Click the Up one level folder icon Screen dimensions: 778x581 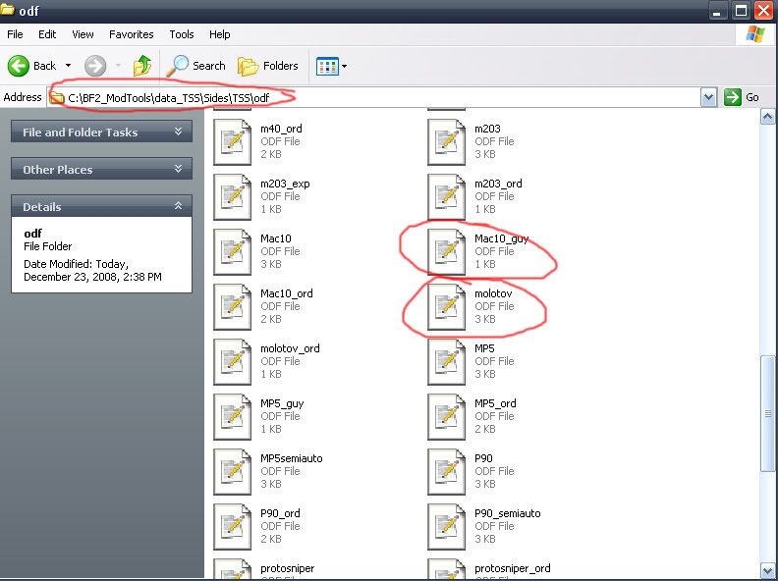coord(142,66)
